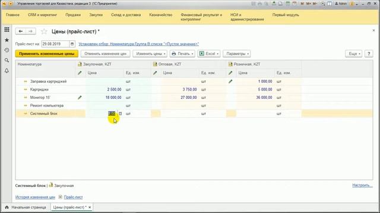Open the Favorites star in left sidebar
Screen dimensions: 380x213
point(7,40)
